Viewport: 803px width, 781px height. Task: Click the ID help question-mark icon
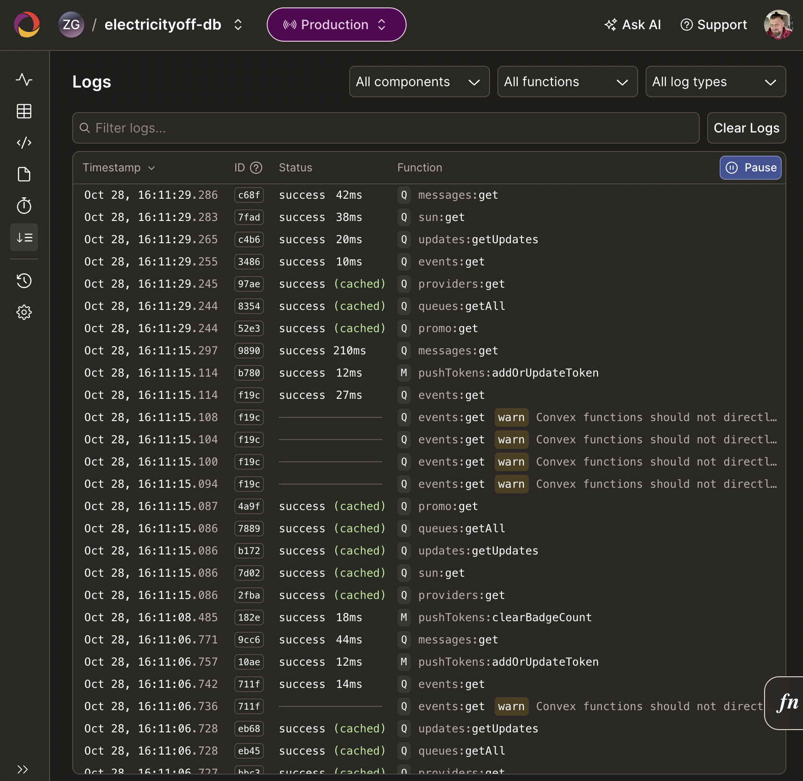[x=256, y=168]
